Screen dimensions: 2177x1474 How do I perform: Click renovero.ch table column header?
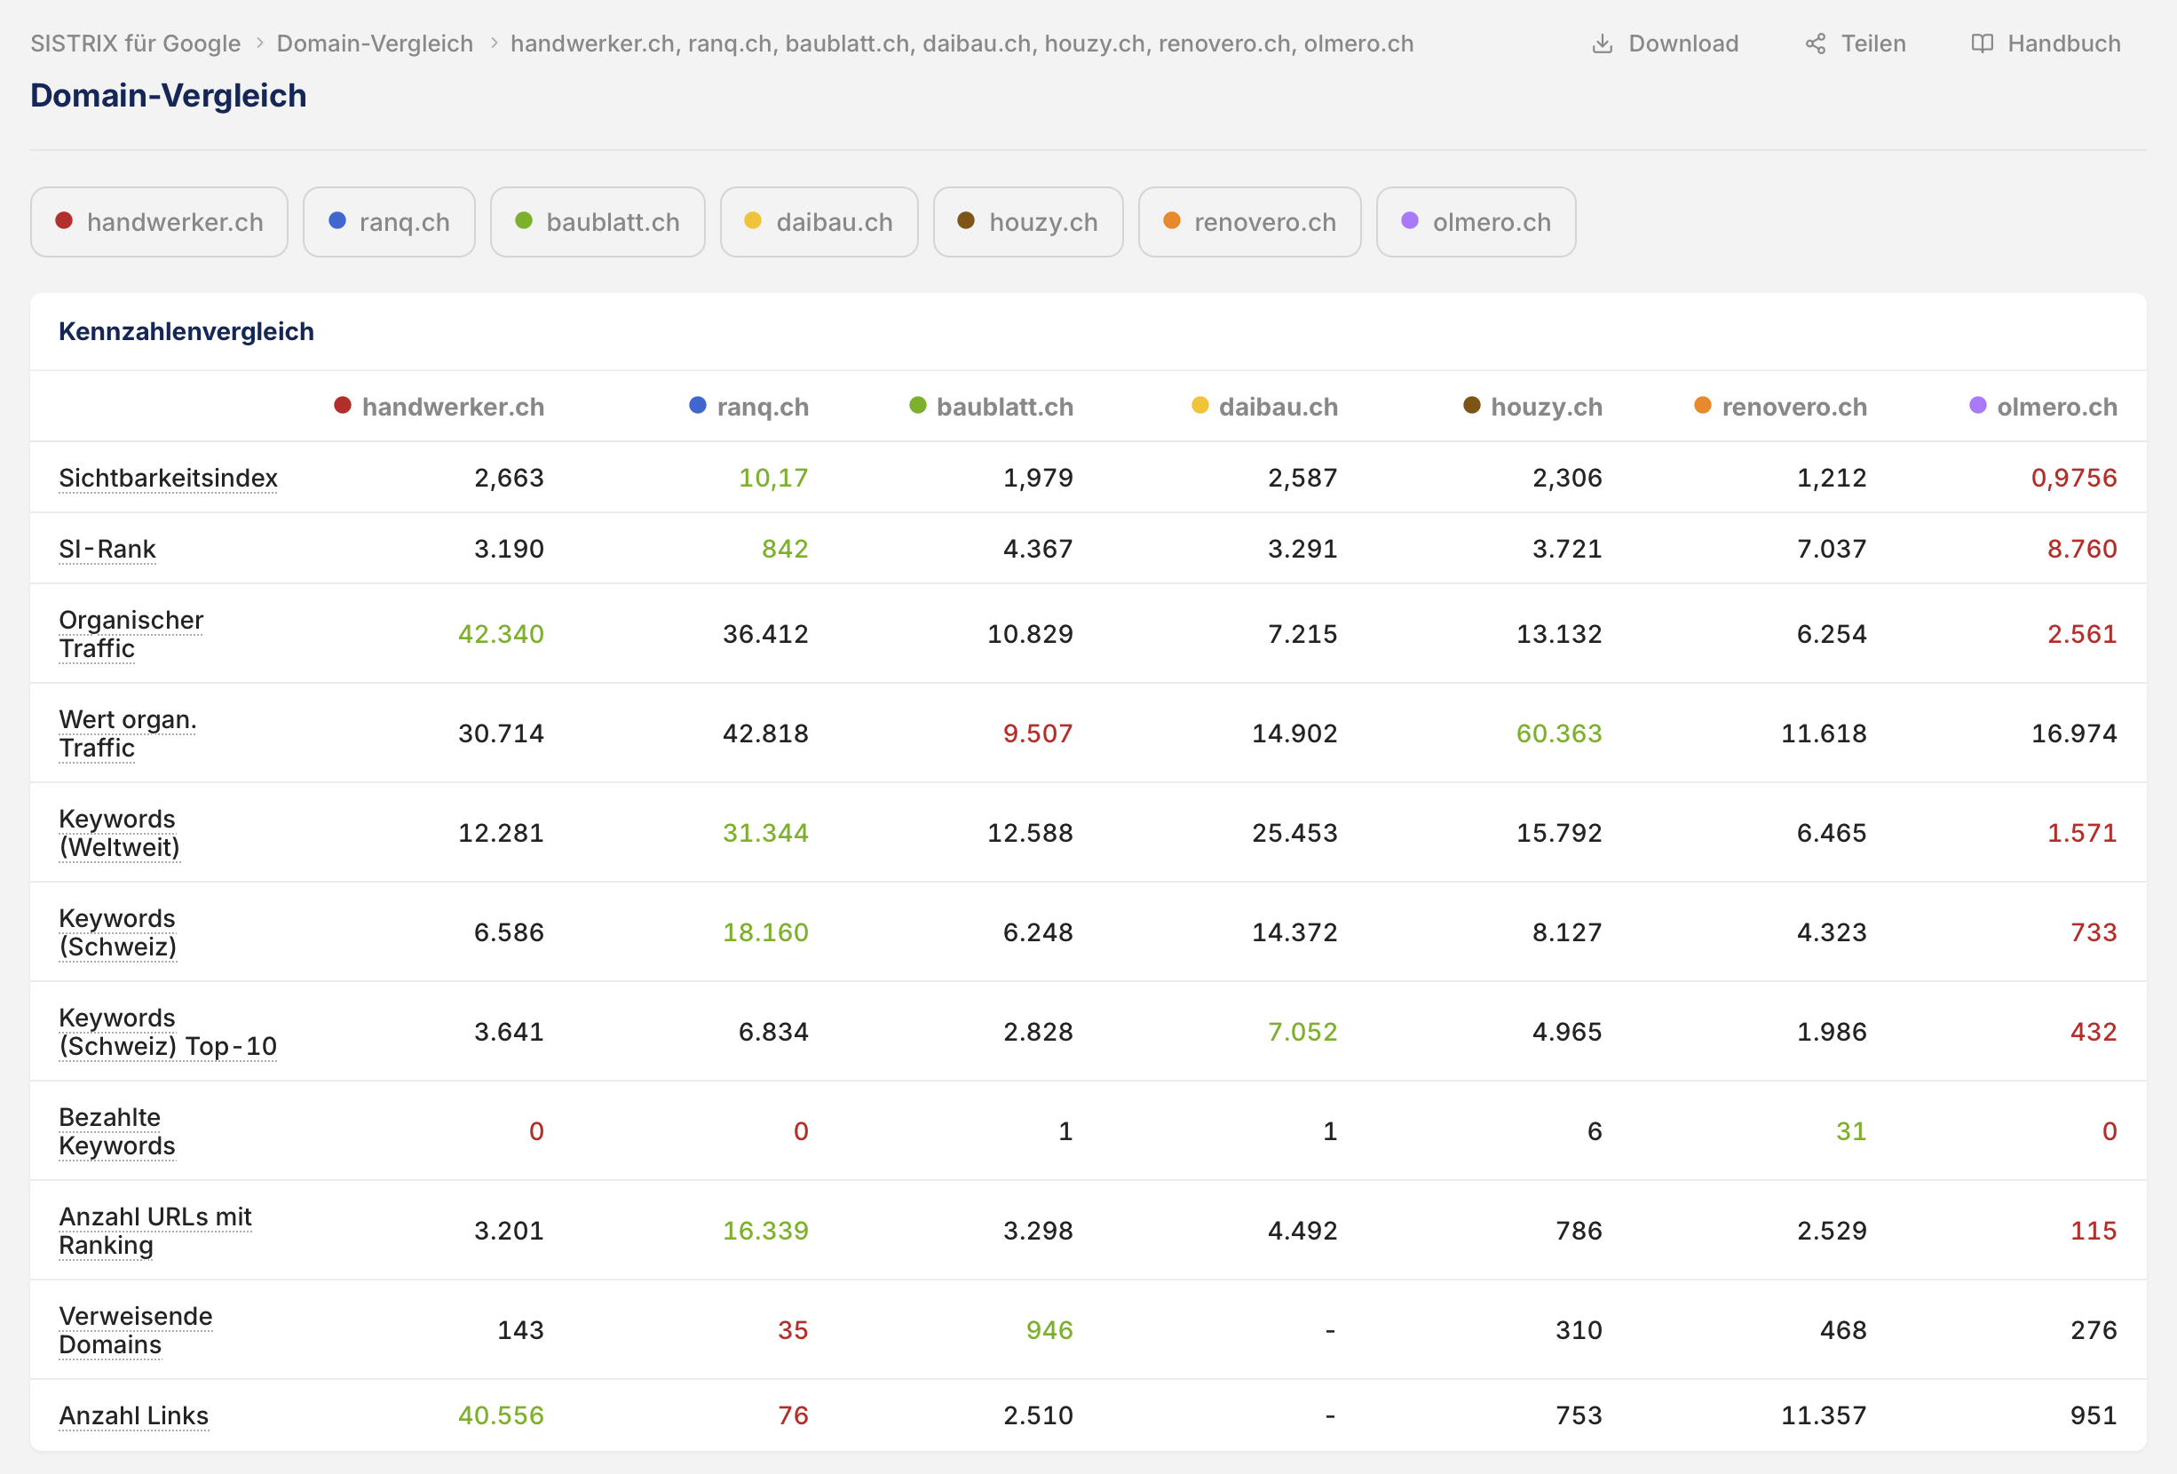(x=1781, y=407)
